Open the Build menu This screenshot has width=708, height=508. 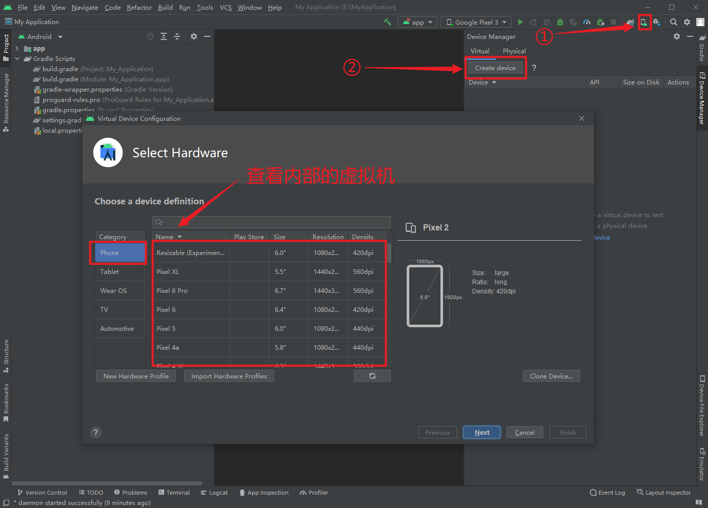[165, 7]
